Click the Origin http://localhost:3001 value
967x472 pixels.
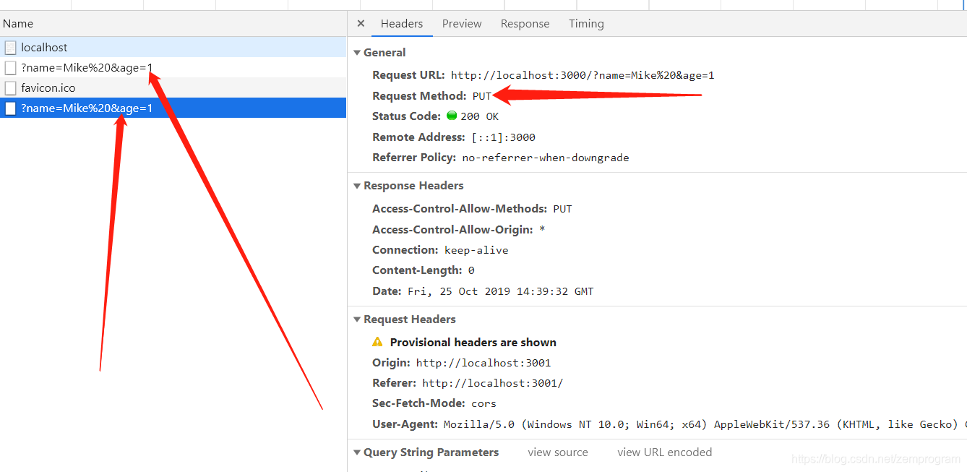[x=483, y=363]
